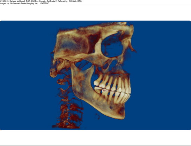Viewport: 191px width, 146px height.
Task: Click the mental foramen spot on the jaw
Action: 111,107
